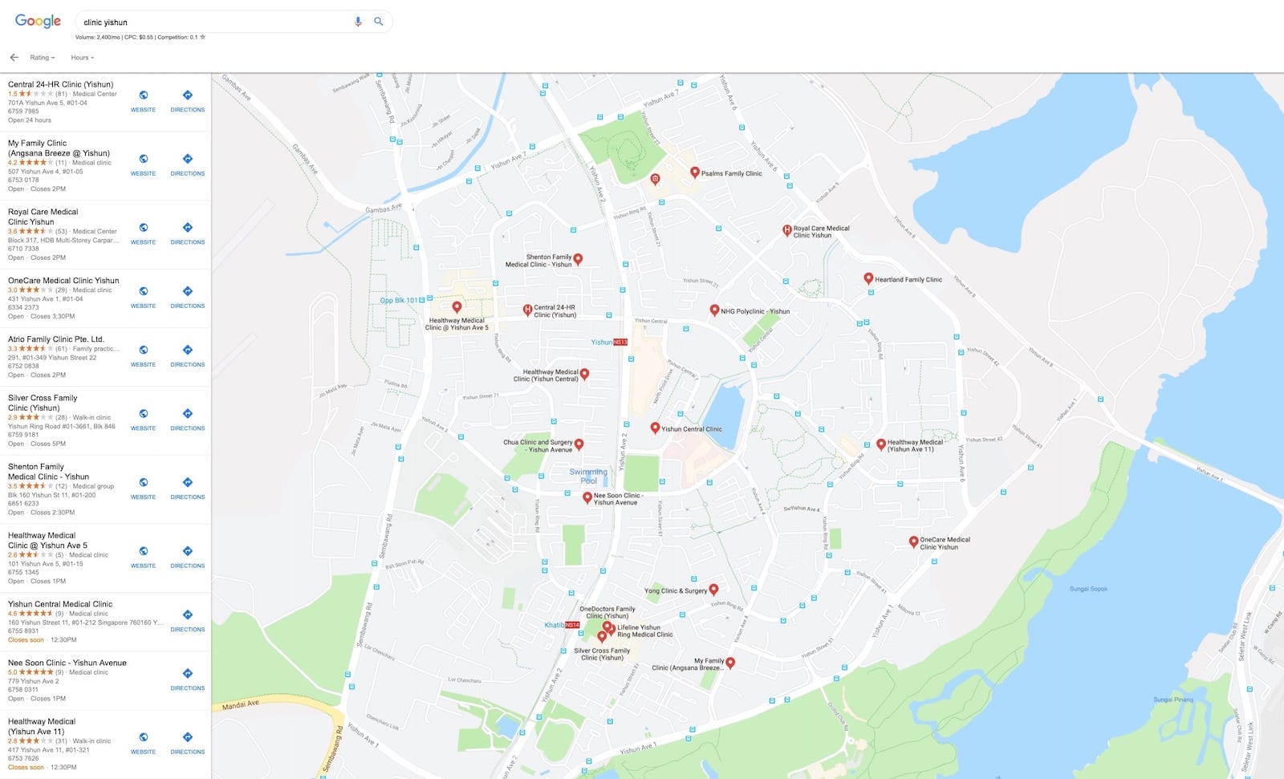This screenshot has height=779, width=1284.
Task: Open website for Silver Cross Family Clinic
Action: click(144, 419)
